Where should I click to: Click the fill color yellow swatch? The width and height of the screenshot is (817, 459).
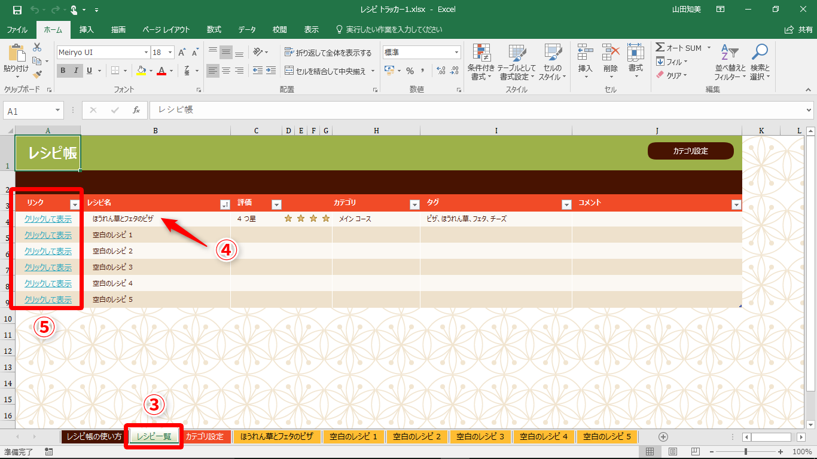141,71
